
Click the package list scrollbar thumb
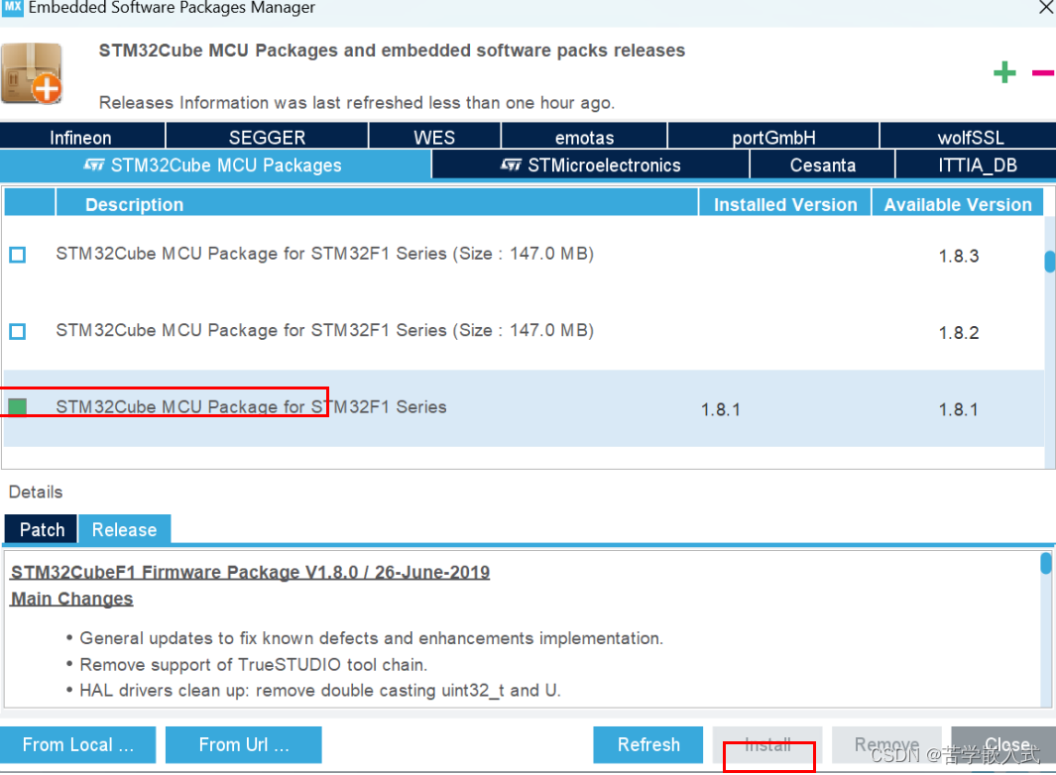click(1049, 262)
